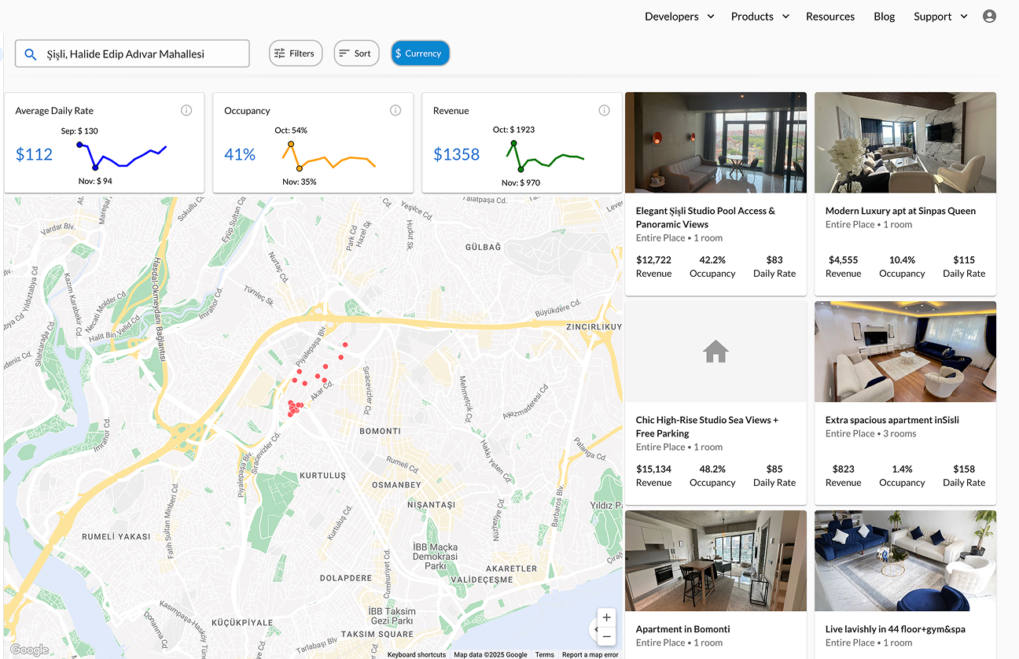This screenshot has width=1019, height=659.
Task: Expand the Developers dropdown menu
Action: point(679,17)
